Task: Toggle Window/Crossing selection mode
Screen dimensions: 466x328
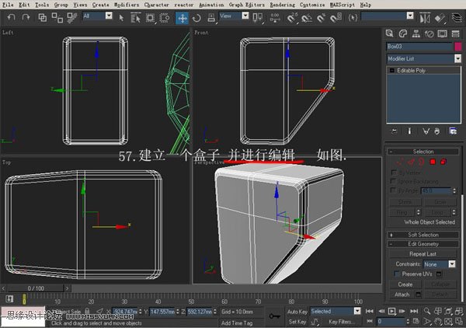Action: coord(165,18)
